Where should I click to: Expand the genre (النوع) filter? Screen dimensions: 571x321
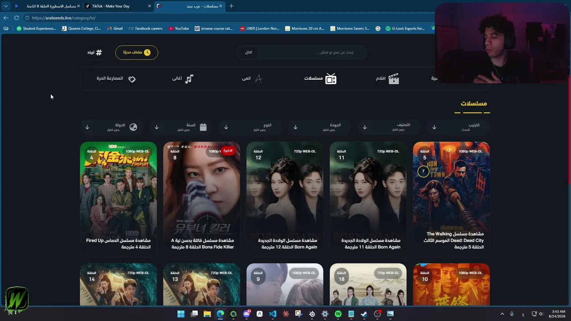(x=250, y=127)
